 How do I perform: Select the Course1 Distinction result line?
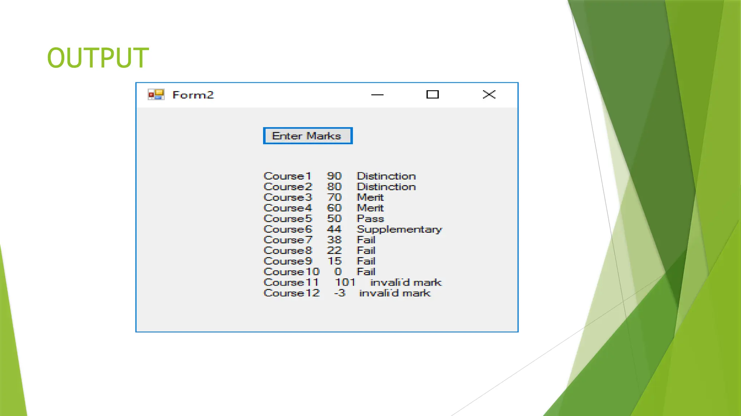(x=339, y=176)
